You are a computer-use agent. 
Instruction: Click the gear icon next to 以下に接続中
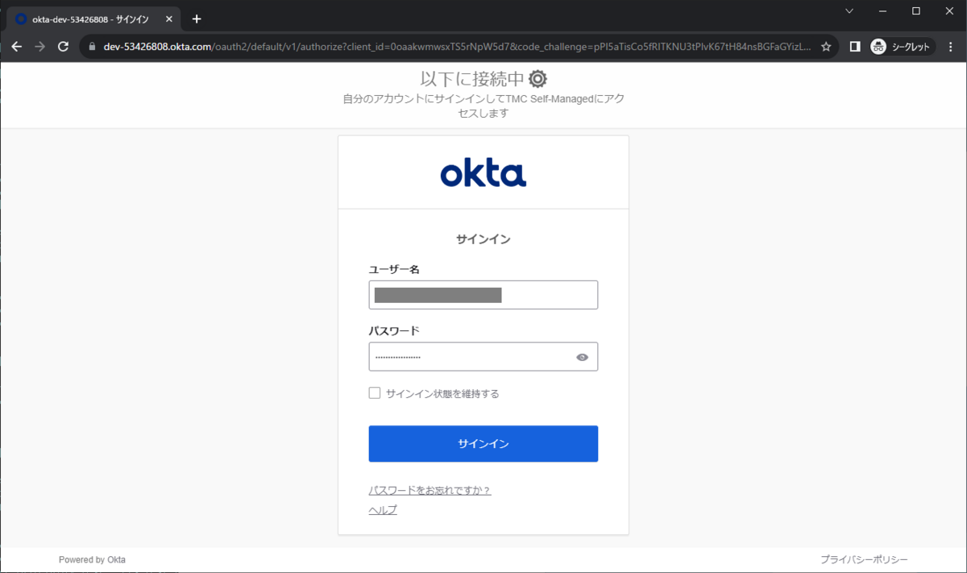point(537,78)
